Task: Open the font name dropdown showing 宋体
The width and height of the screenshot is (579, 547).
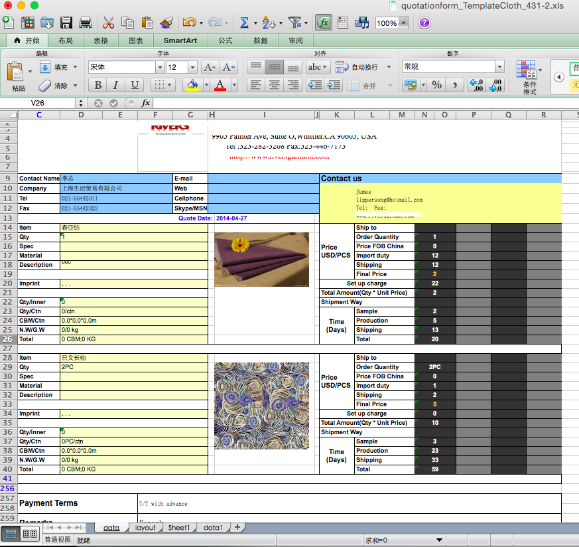Action: point(159,67)
